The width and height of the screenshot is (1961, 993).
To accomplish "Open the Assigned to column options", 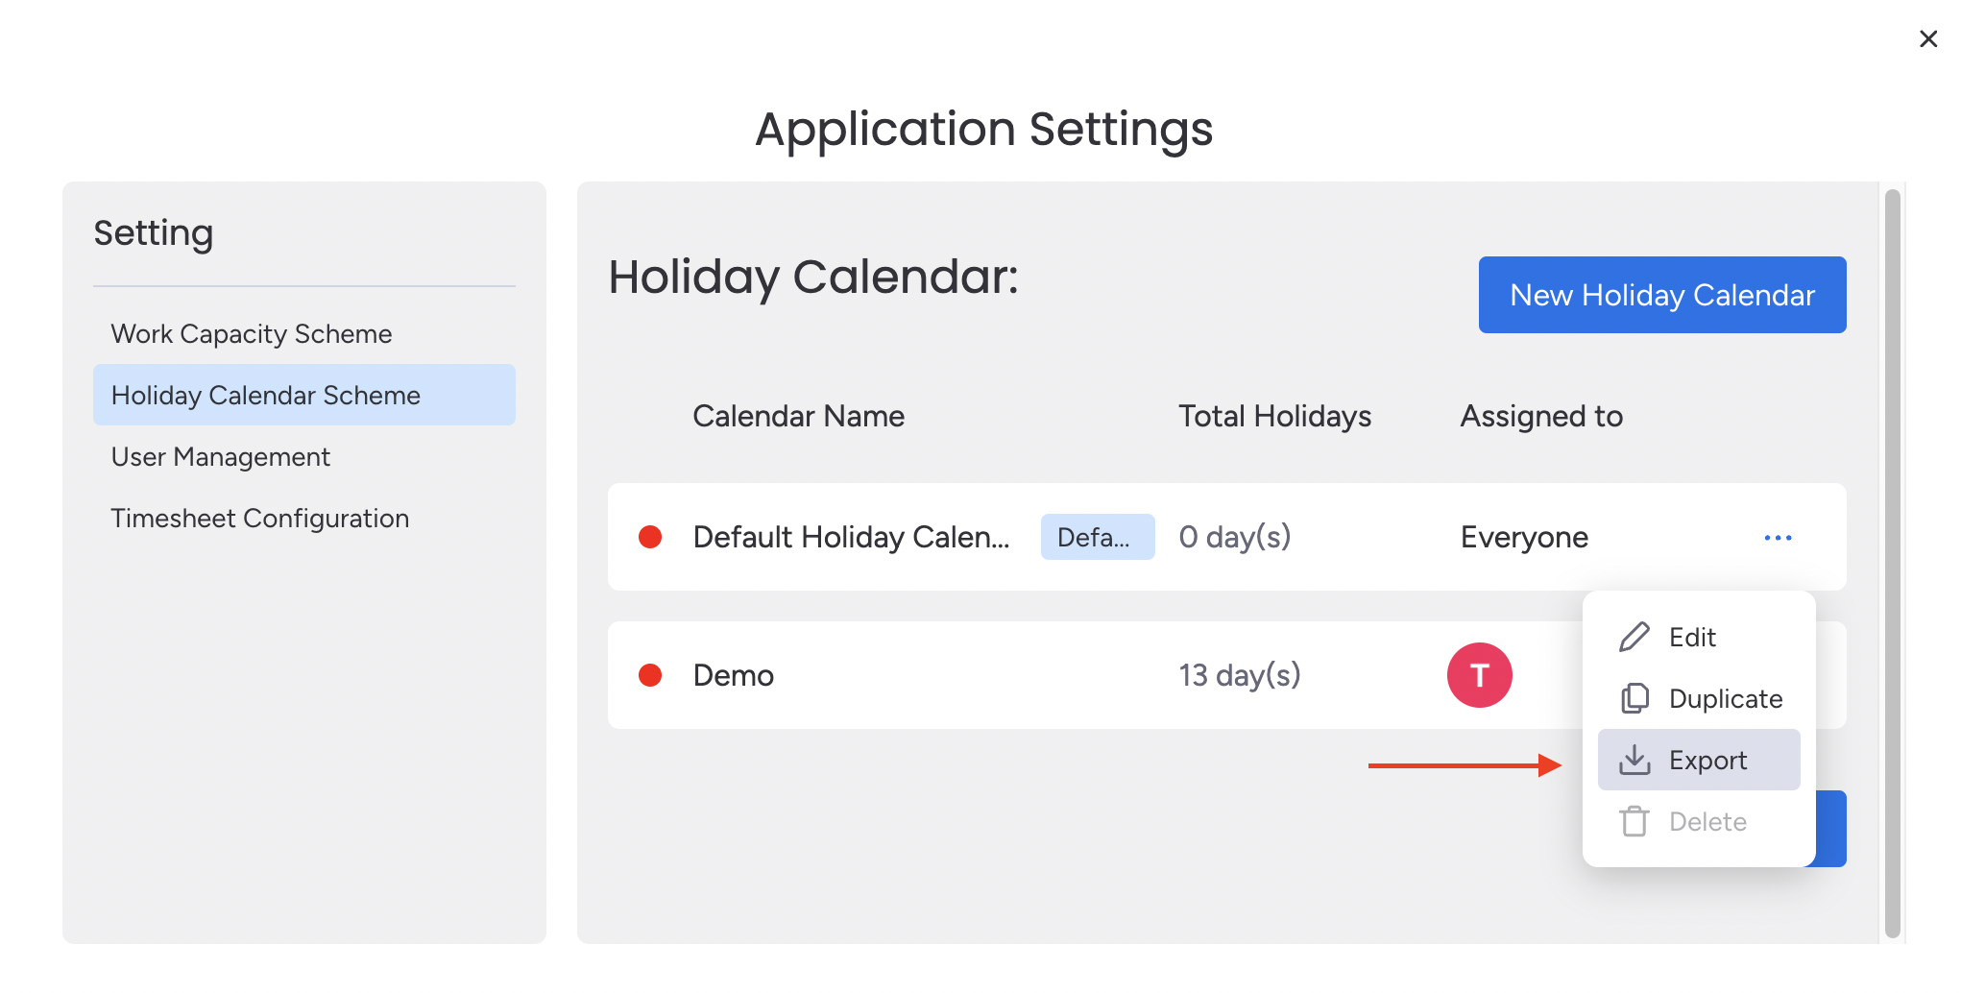I will 1540,416.
